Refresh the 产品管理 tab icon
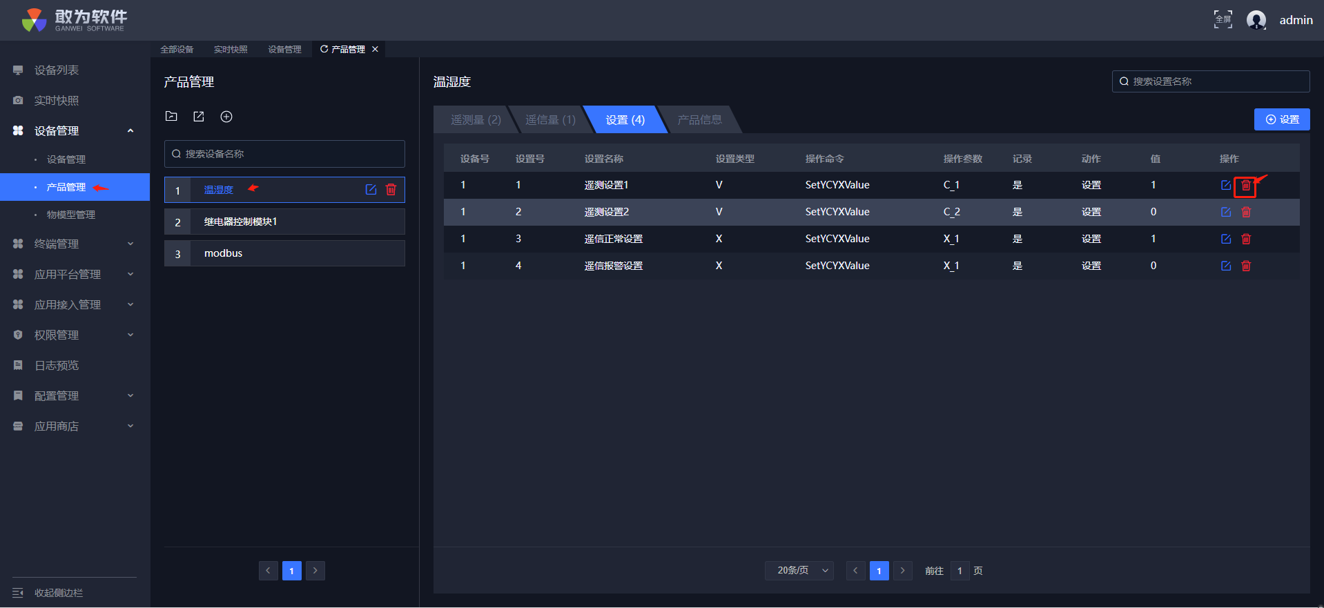Screen dimensions: 1324x608 324,49
